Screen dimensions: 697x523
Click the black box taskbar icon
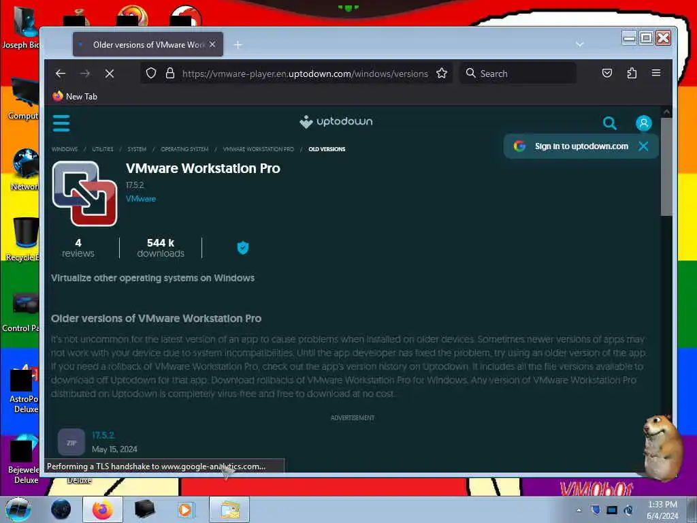point(144,509)
